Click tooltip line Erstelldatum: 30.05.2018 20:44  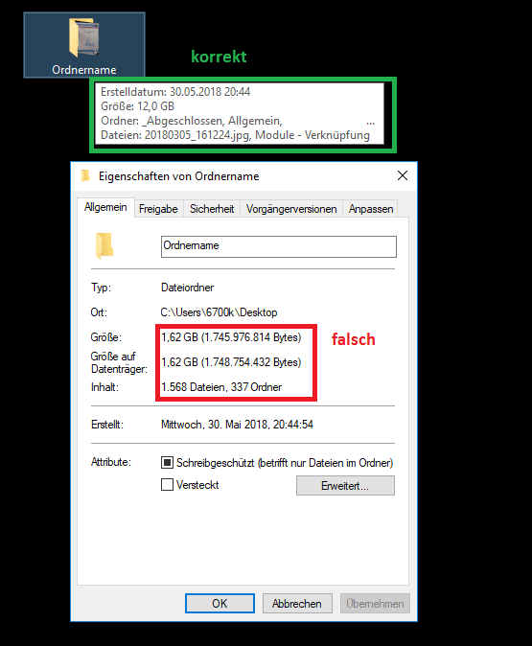tap(175, 91)
